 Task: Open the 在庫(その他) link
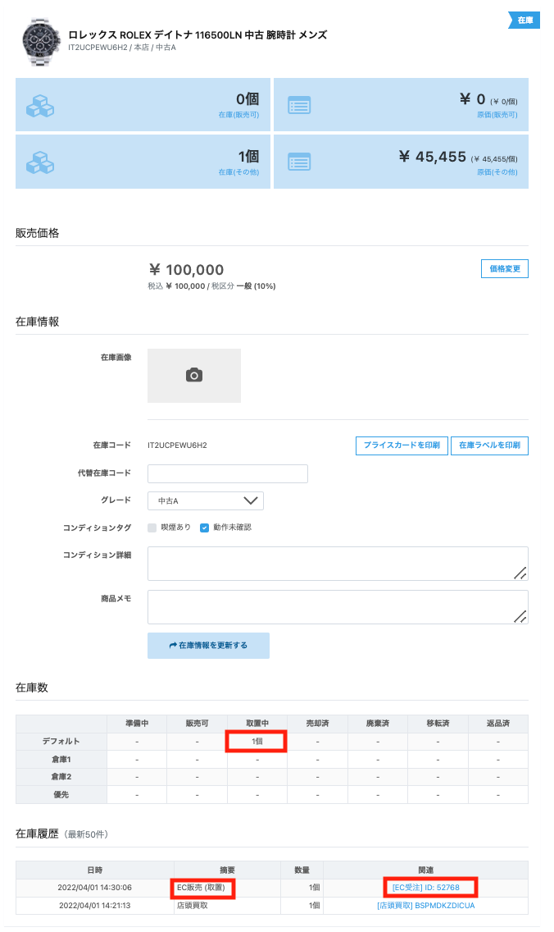pos(238,171)
